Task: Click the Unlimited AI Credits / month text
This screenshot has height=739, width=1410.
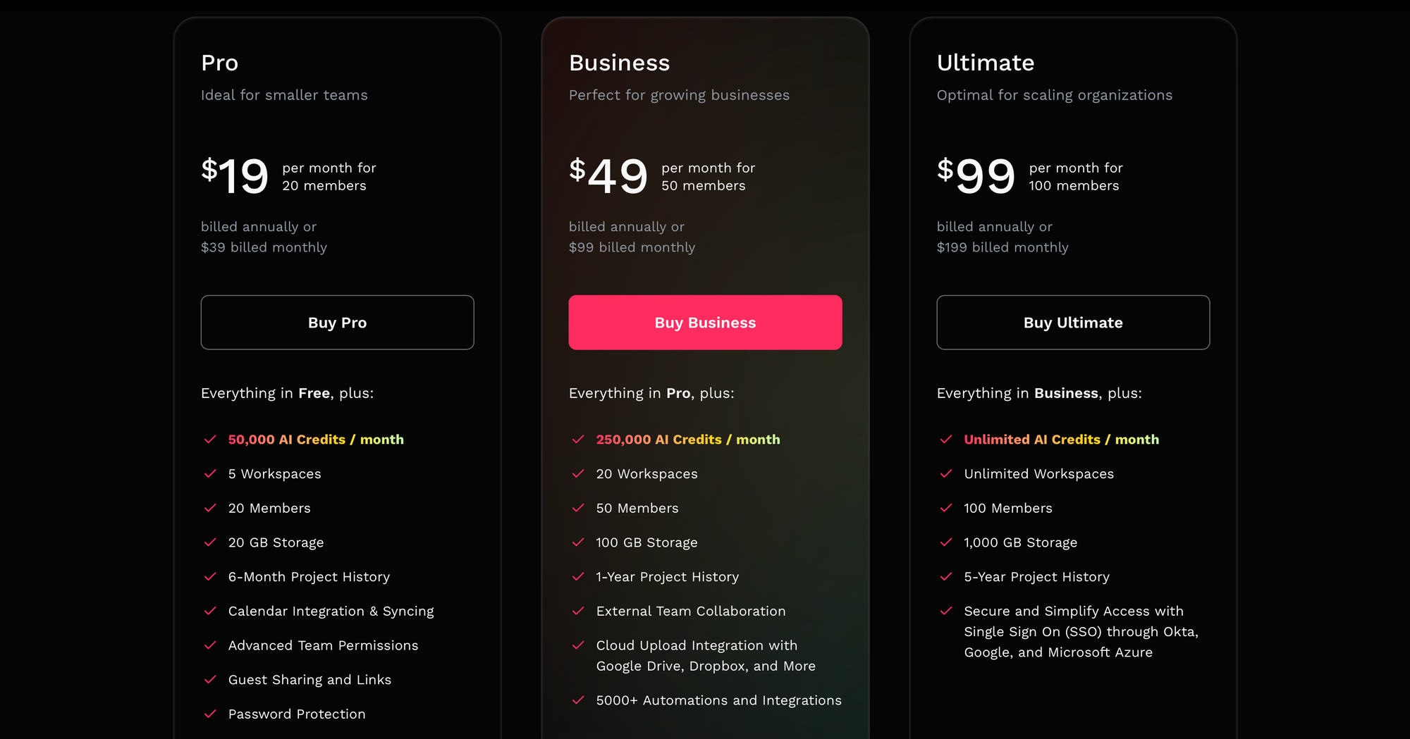Action: [x=1061, y=440]
